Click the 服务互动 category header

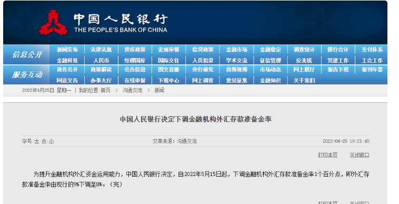(x=27, y=75)
